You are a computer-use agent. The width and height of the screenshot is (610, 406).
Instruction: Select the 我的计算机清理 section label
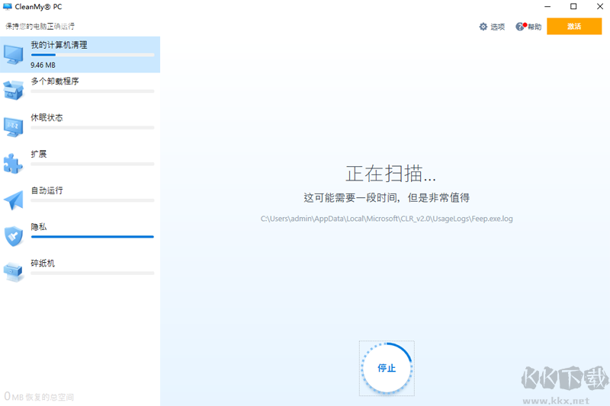tap(59, 45)
